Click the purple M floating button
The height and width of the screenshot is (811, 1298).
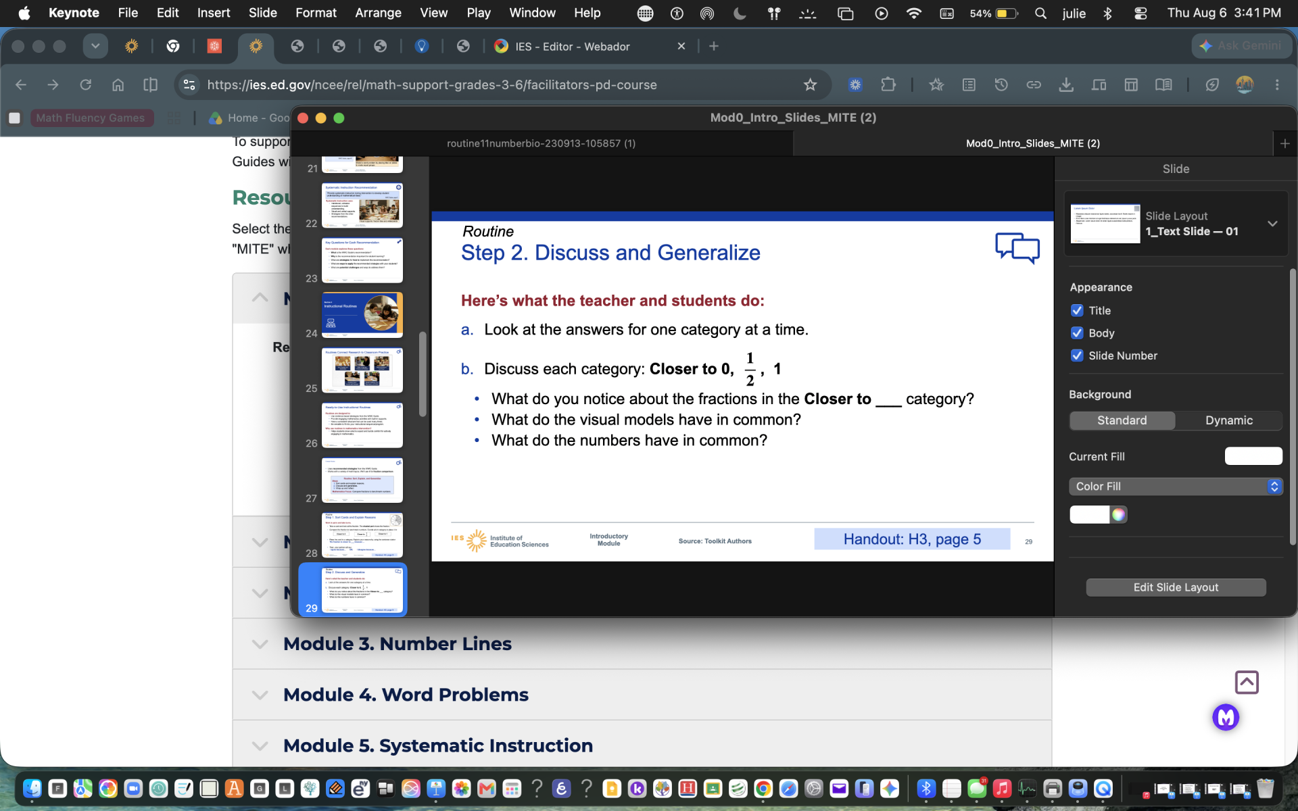point(1225,717)
